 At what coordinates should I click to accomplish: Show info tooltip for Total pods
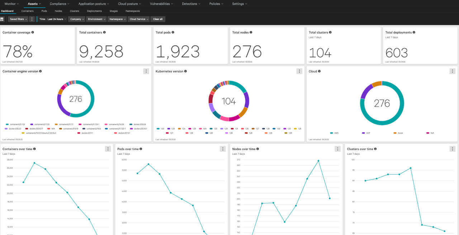point(173,32)
